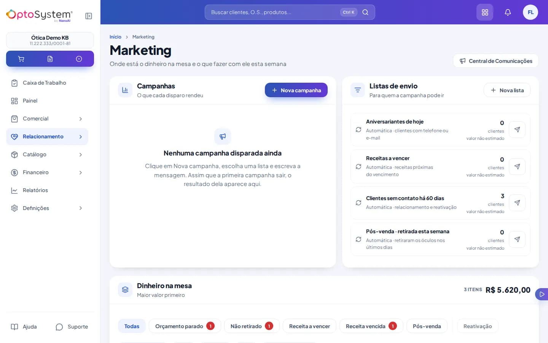Image resolution: width=548 pixels, height=343 pixels.
Task: Open the apps grid icon in header
Action: [485, 12]
